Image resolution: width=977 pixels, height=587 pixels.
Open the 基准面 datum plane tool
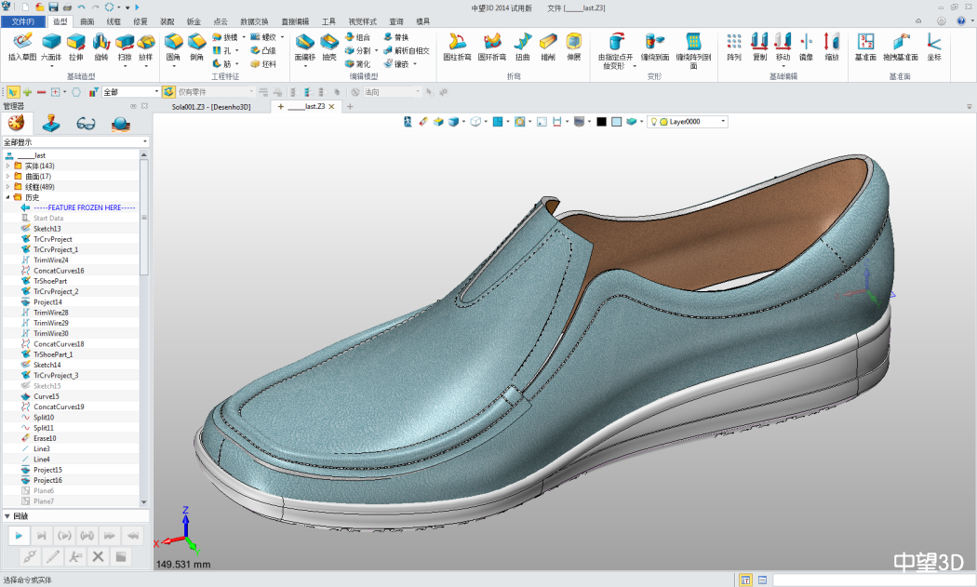click(x=865, y=42)
